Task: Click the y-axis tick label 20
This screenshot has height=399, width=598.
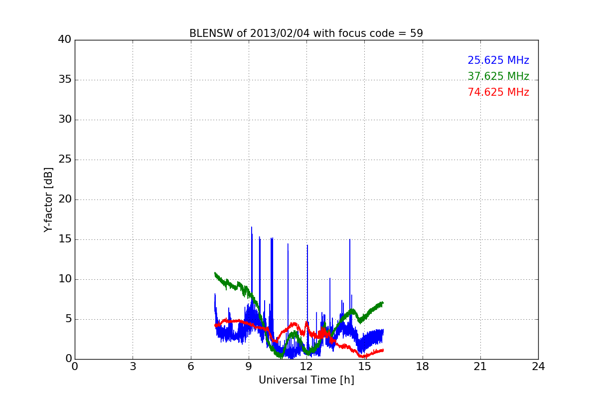Action: pyautogui.click(x=64, y=199)
